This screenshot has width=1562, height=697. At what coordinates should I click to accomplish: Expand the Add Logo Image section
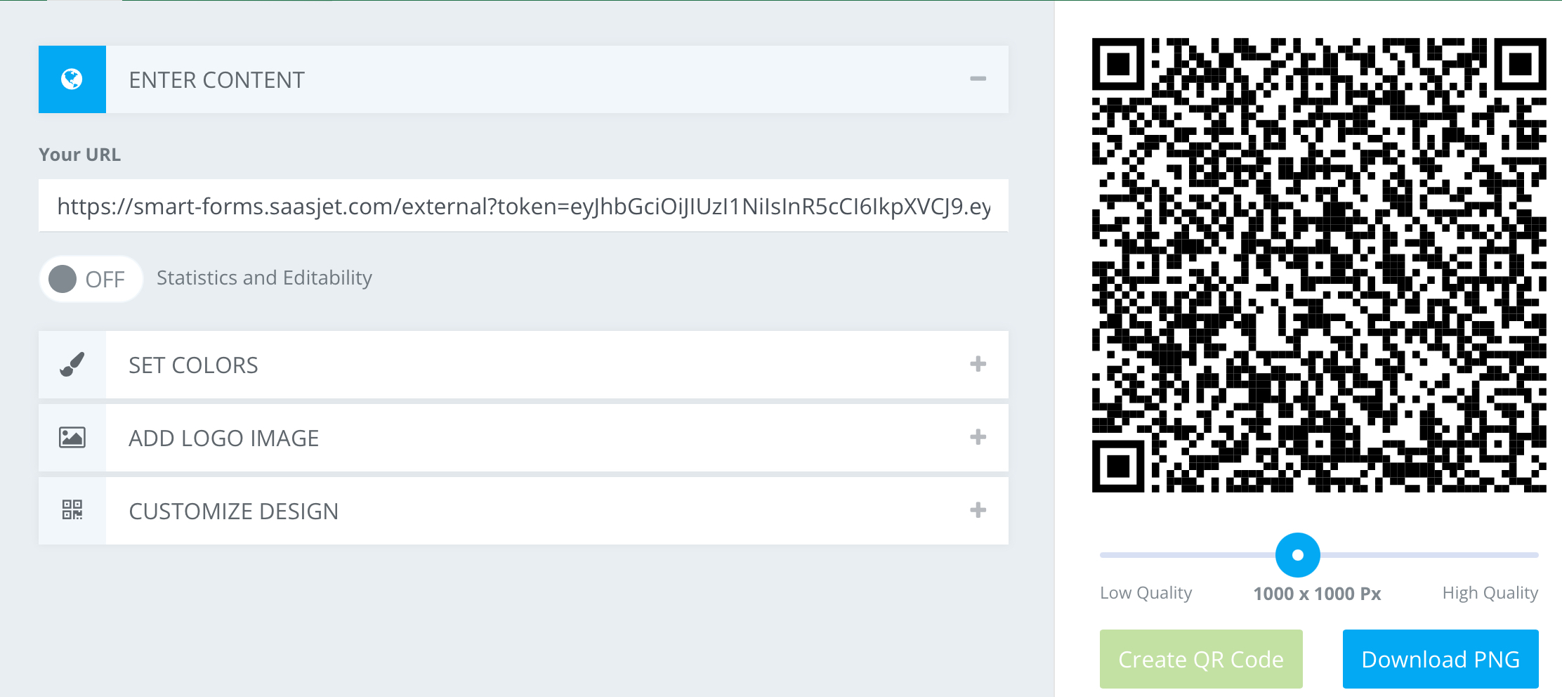point(977,437)
